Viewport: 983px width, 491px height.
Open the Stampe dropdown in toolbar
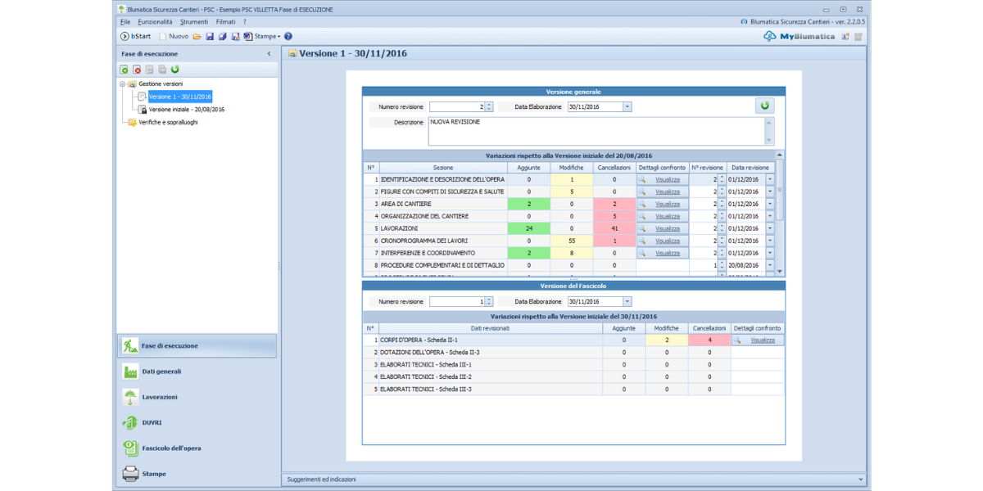267,36
